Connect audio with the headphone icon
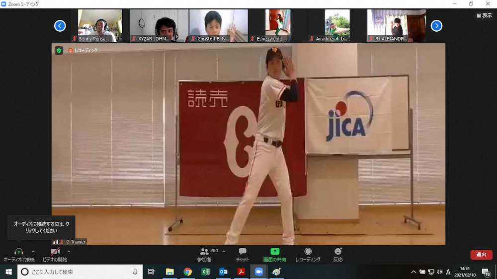 coord(19,252)
